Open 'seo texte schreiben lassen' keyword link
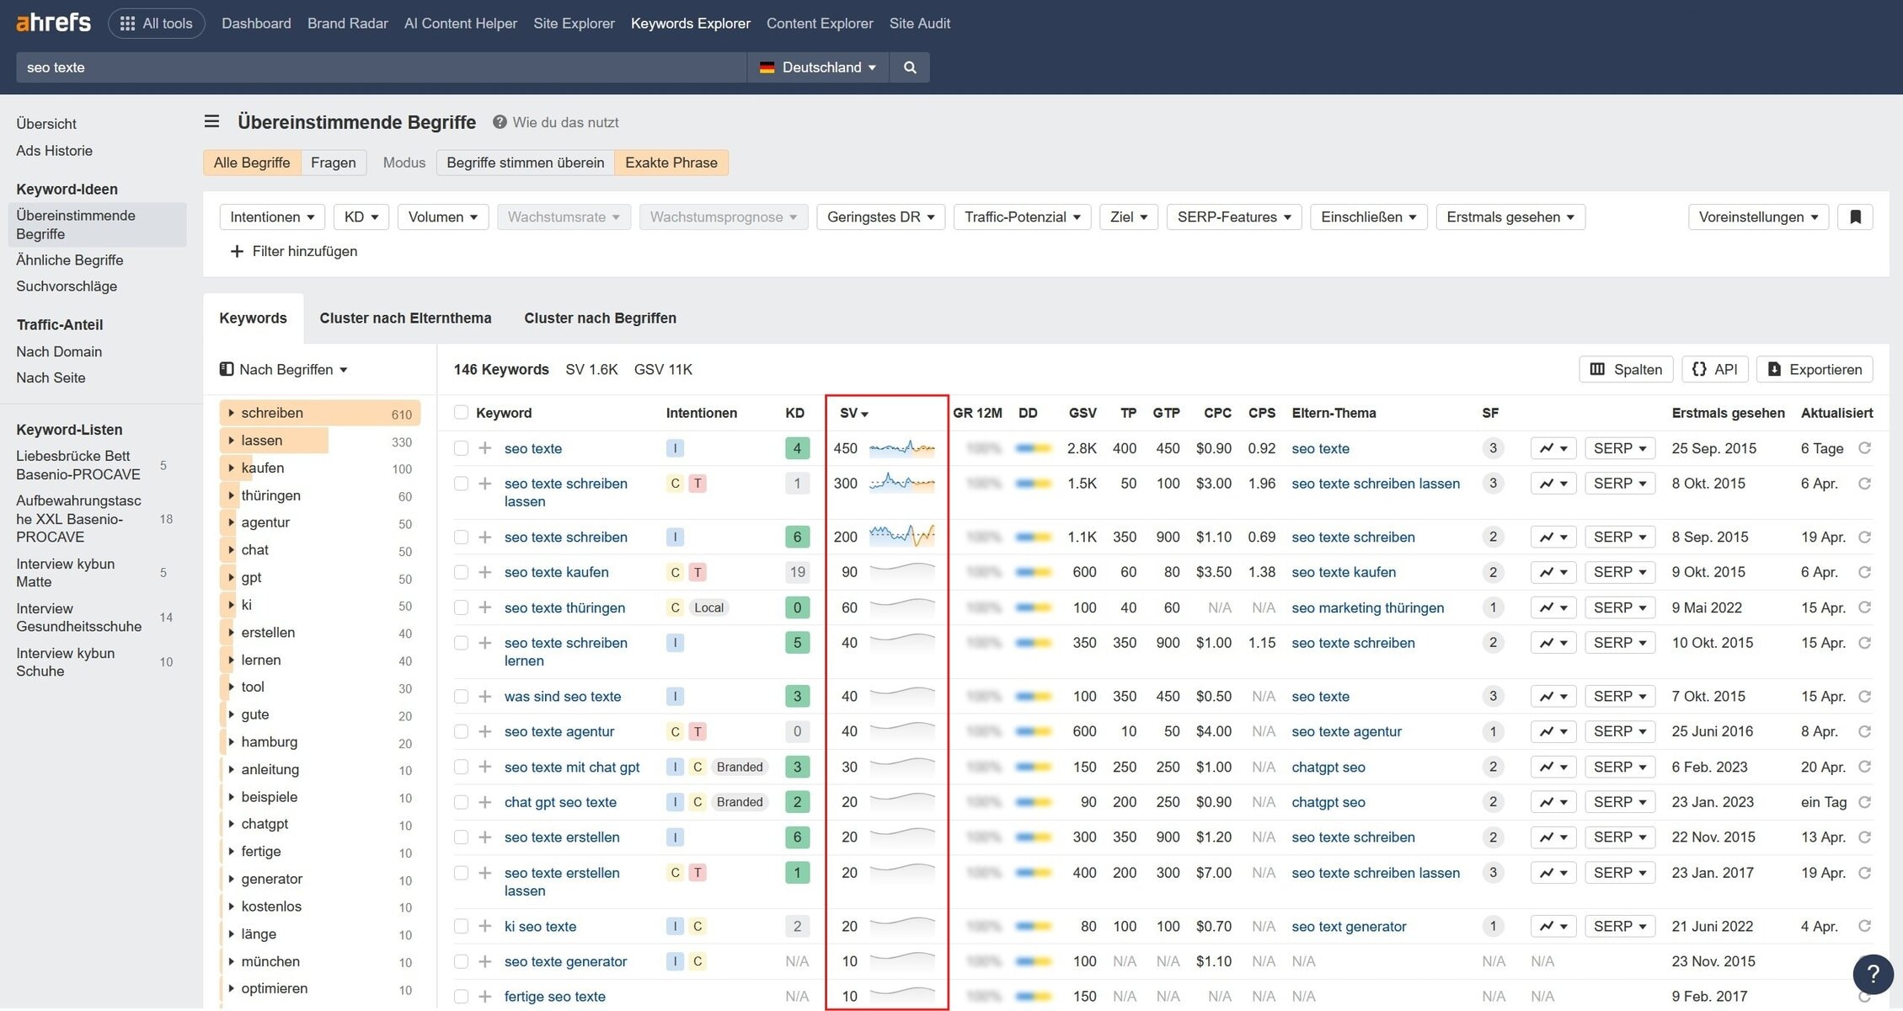This screenshot has height=1011, width=1903. 565,492
